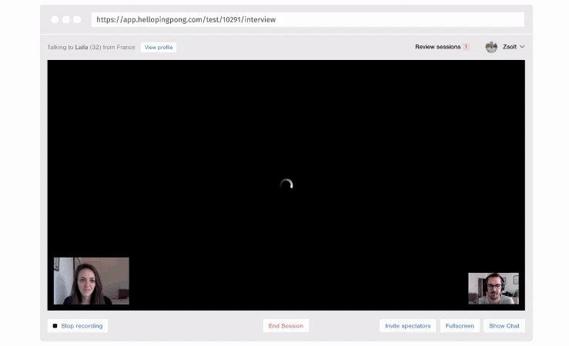The image size is (569, 346).
Task: Open the Zsolt user menu by name
Action: [510, 47]
